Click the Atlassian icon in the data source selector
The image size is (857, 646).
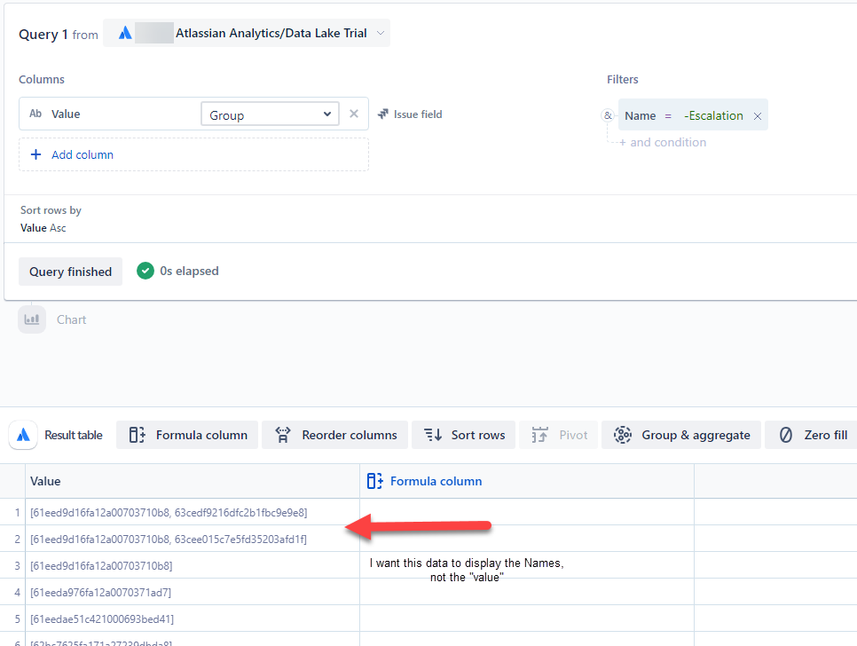122,32
